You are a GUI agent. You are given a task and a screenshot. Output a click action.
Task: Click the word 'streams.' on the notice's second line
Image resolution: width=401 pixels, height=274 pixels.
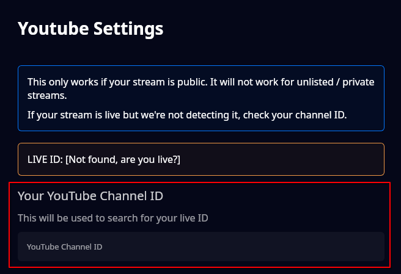click(47, 96)
